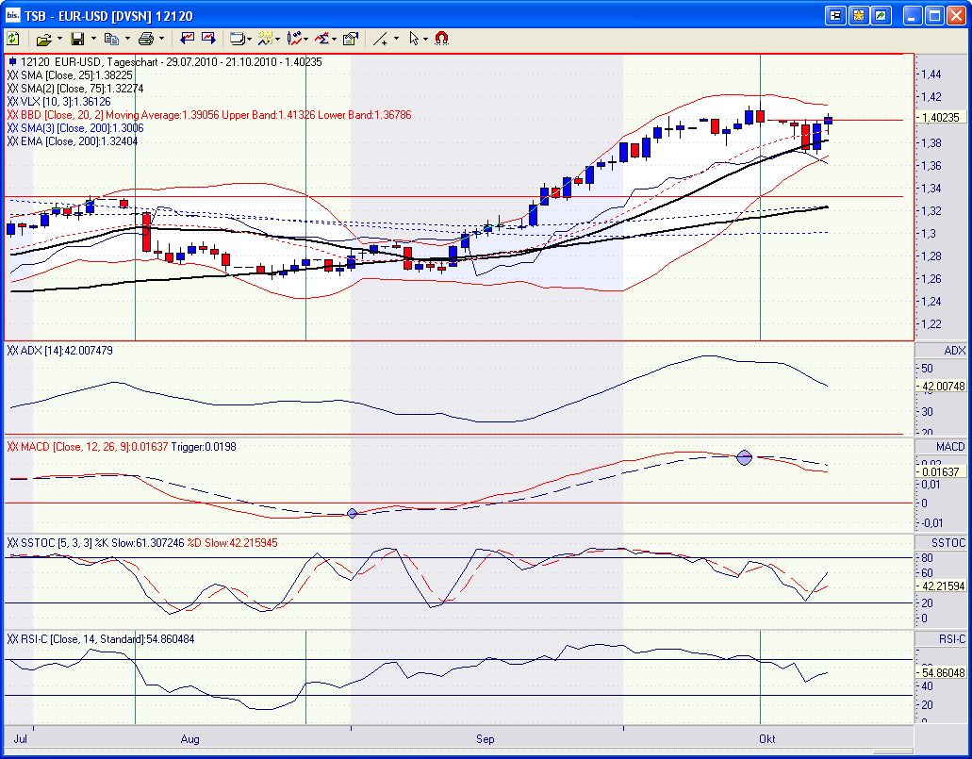Insert a new indicator with the sparkle icon
The height and width of the screenshot is (759, 972).
coord(263,39)
